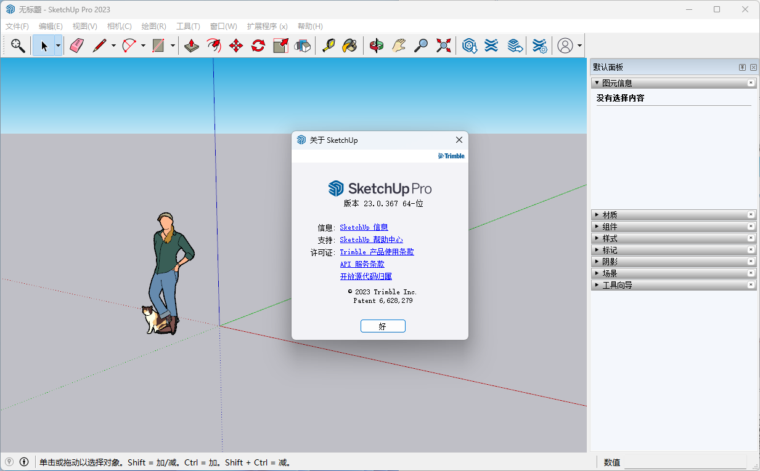The image size is (760, 471).
Task: Expand the 阴影 panel
Action: tap(597, 262)
